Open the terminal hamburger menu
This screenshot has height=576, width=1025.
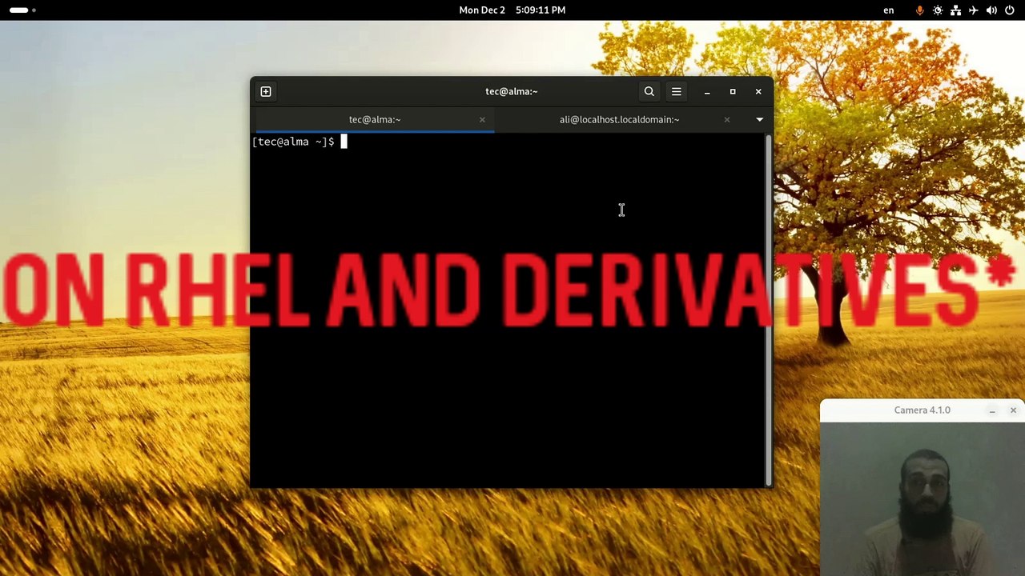[677, 91]
